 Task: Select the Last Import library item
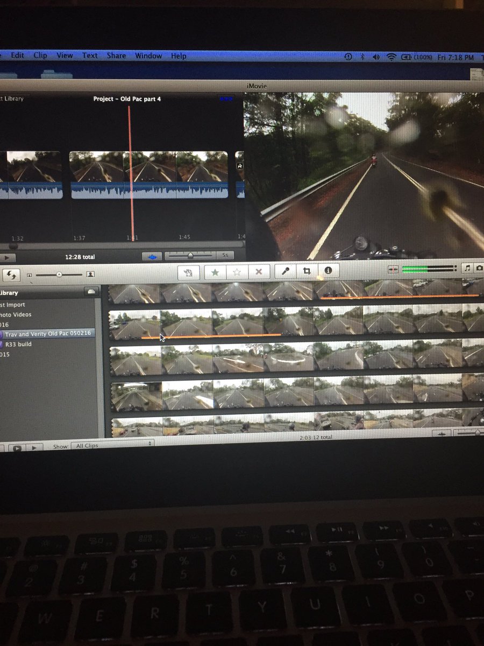pyautogui.click(x=12, y=305)
